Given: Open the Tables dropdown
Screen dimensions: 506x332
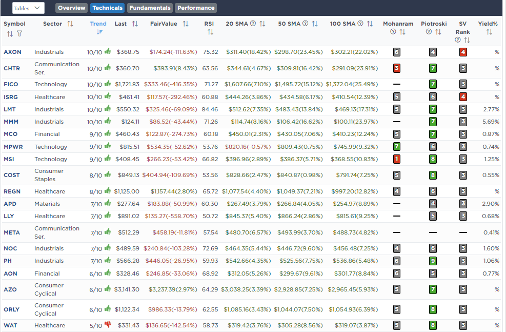Looking at the screenshot, I should pos(28,8).
